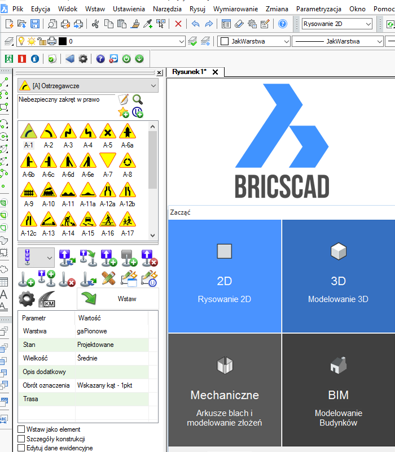Screen dimensions: 395x452
Task: Click the red X delete toolbar icon
Action: (x=178, y=24)
